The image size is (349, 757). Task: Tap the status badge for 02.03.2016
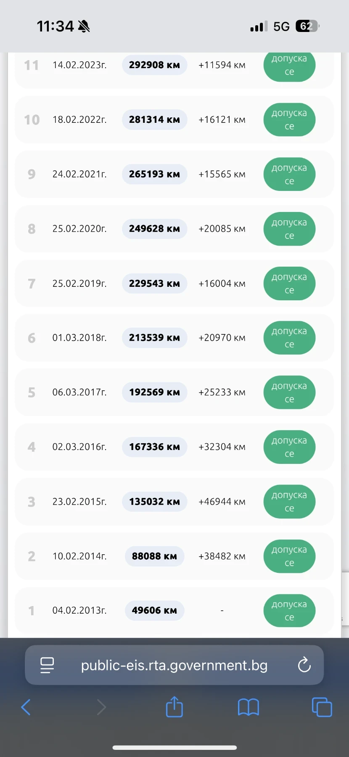(x=289, y=447)
